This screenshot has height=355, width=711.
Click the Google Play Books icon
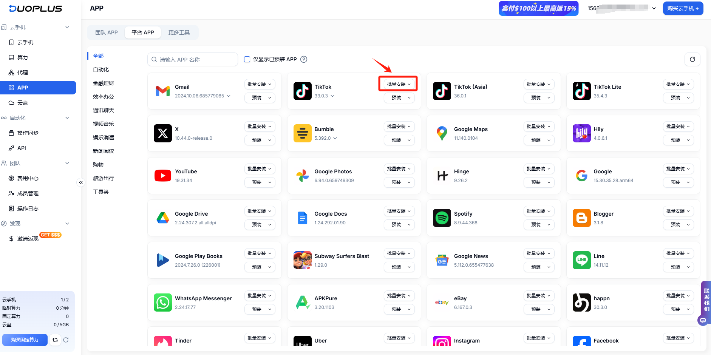(163, 260)
